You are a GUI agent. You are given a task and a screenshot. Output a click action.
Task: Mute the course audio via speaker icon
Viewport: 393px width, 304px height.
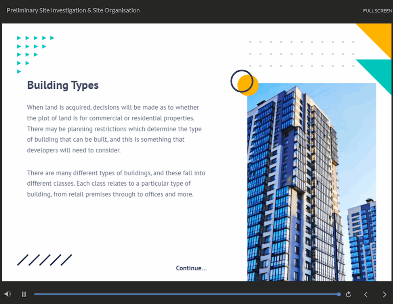[8, 294]
